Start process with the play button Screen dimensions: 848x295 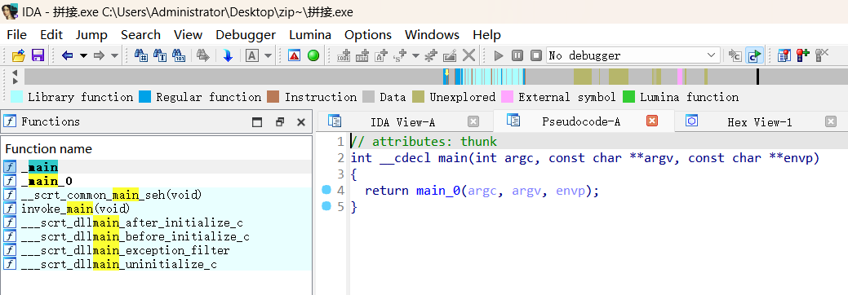click(x=499, y=55)
